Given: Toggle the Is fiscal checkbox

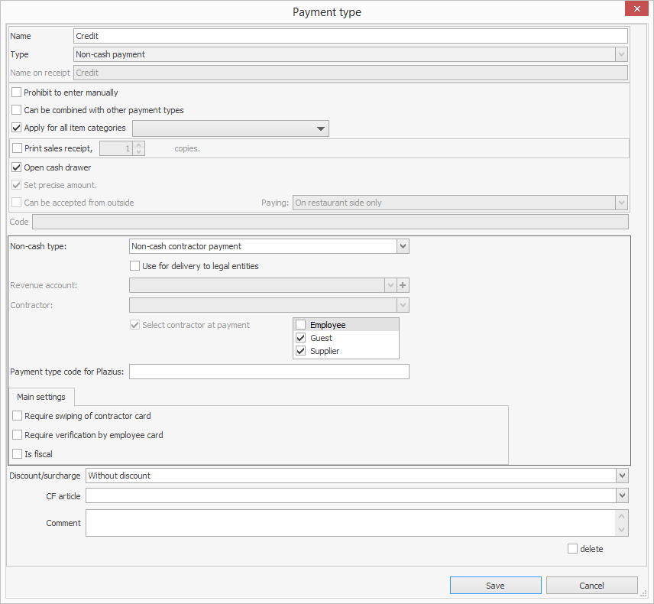Looking at the screenshot, I should [x=18, y=454].
